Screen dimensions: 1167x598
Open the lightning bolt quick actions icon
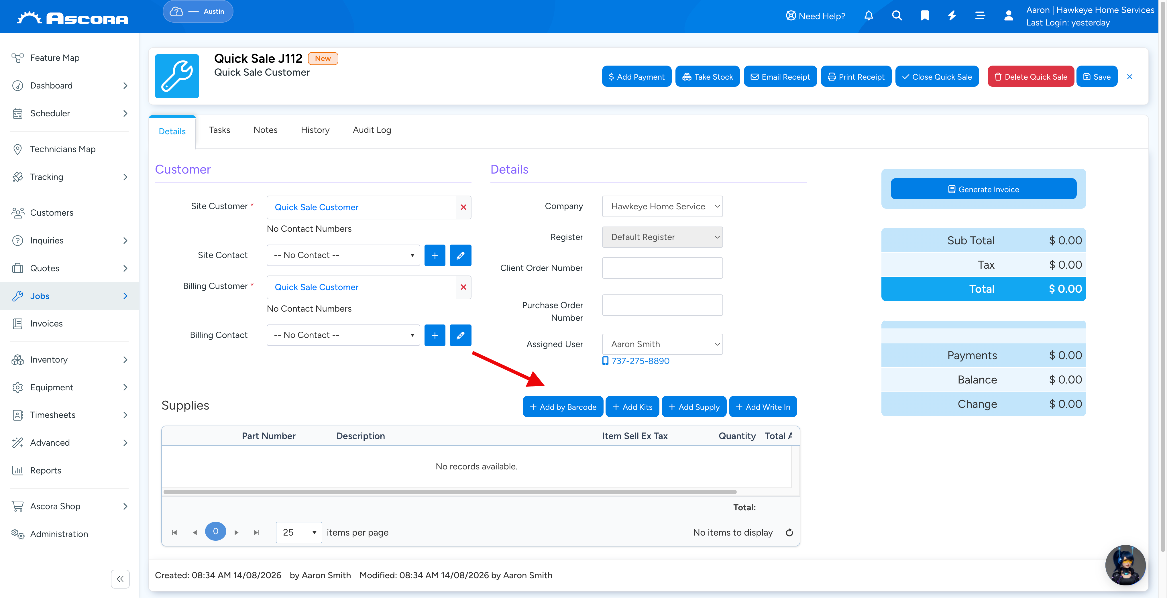(x=952, y=16)
